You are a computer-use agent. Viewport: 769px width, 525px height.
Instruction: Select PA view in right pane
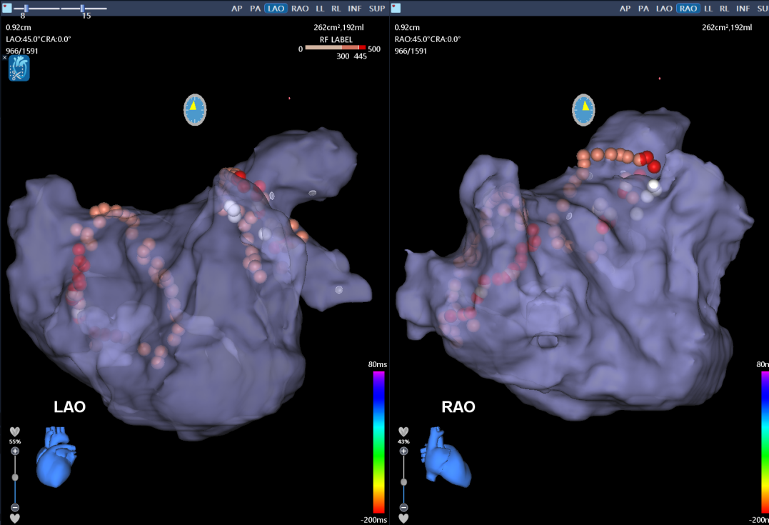click(643, 9)
